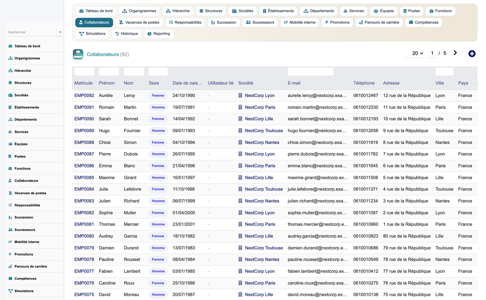This screenshot has width=486, height=300.
Task: Click the Simulations sidebar icon
Action: click(x=10, y=291)
